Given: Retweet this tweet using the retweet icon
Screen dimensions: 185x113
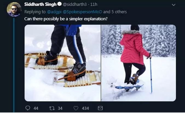Looking at the screenshot, I should (x=52, y=108).
